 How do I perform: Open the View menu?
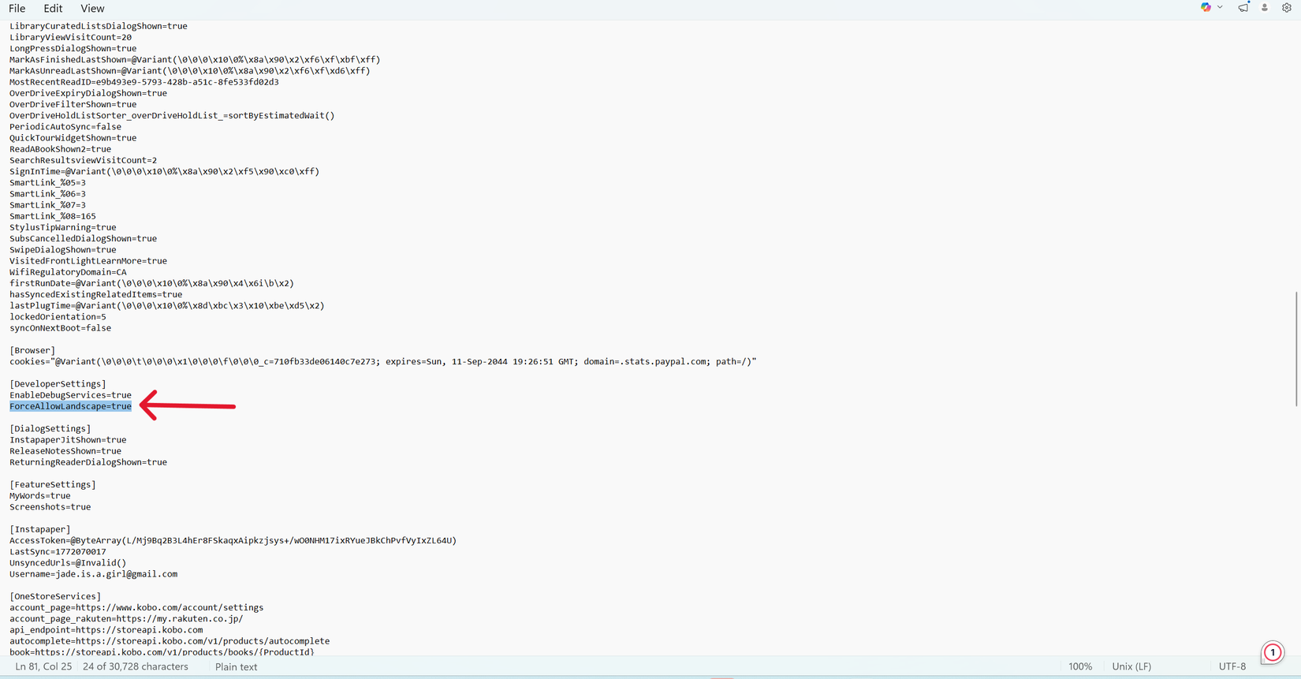pyautogui.click(x=92, y=9)
